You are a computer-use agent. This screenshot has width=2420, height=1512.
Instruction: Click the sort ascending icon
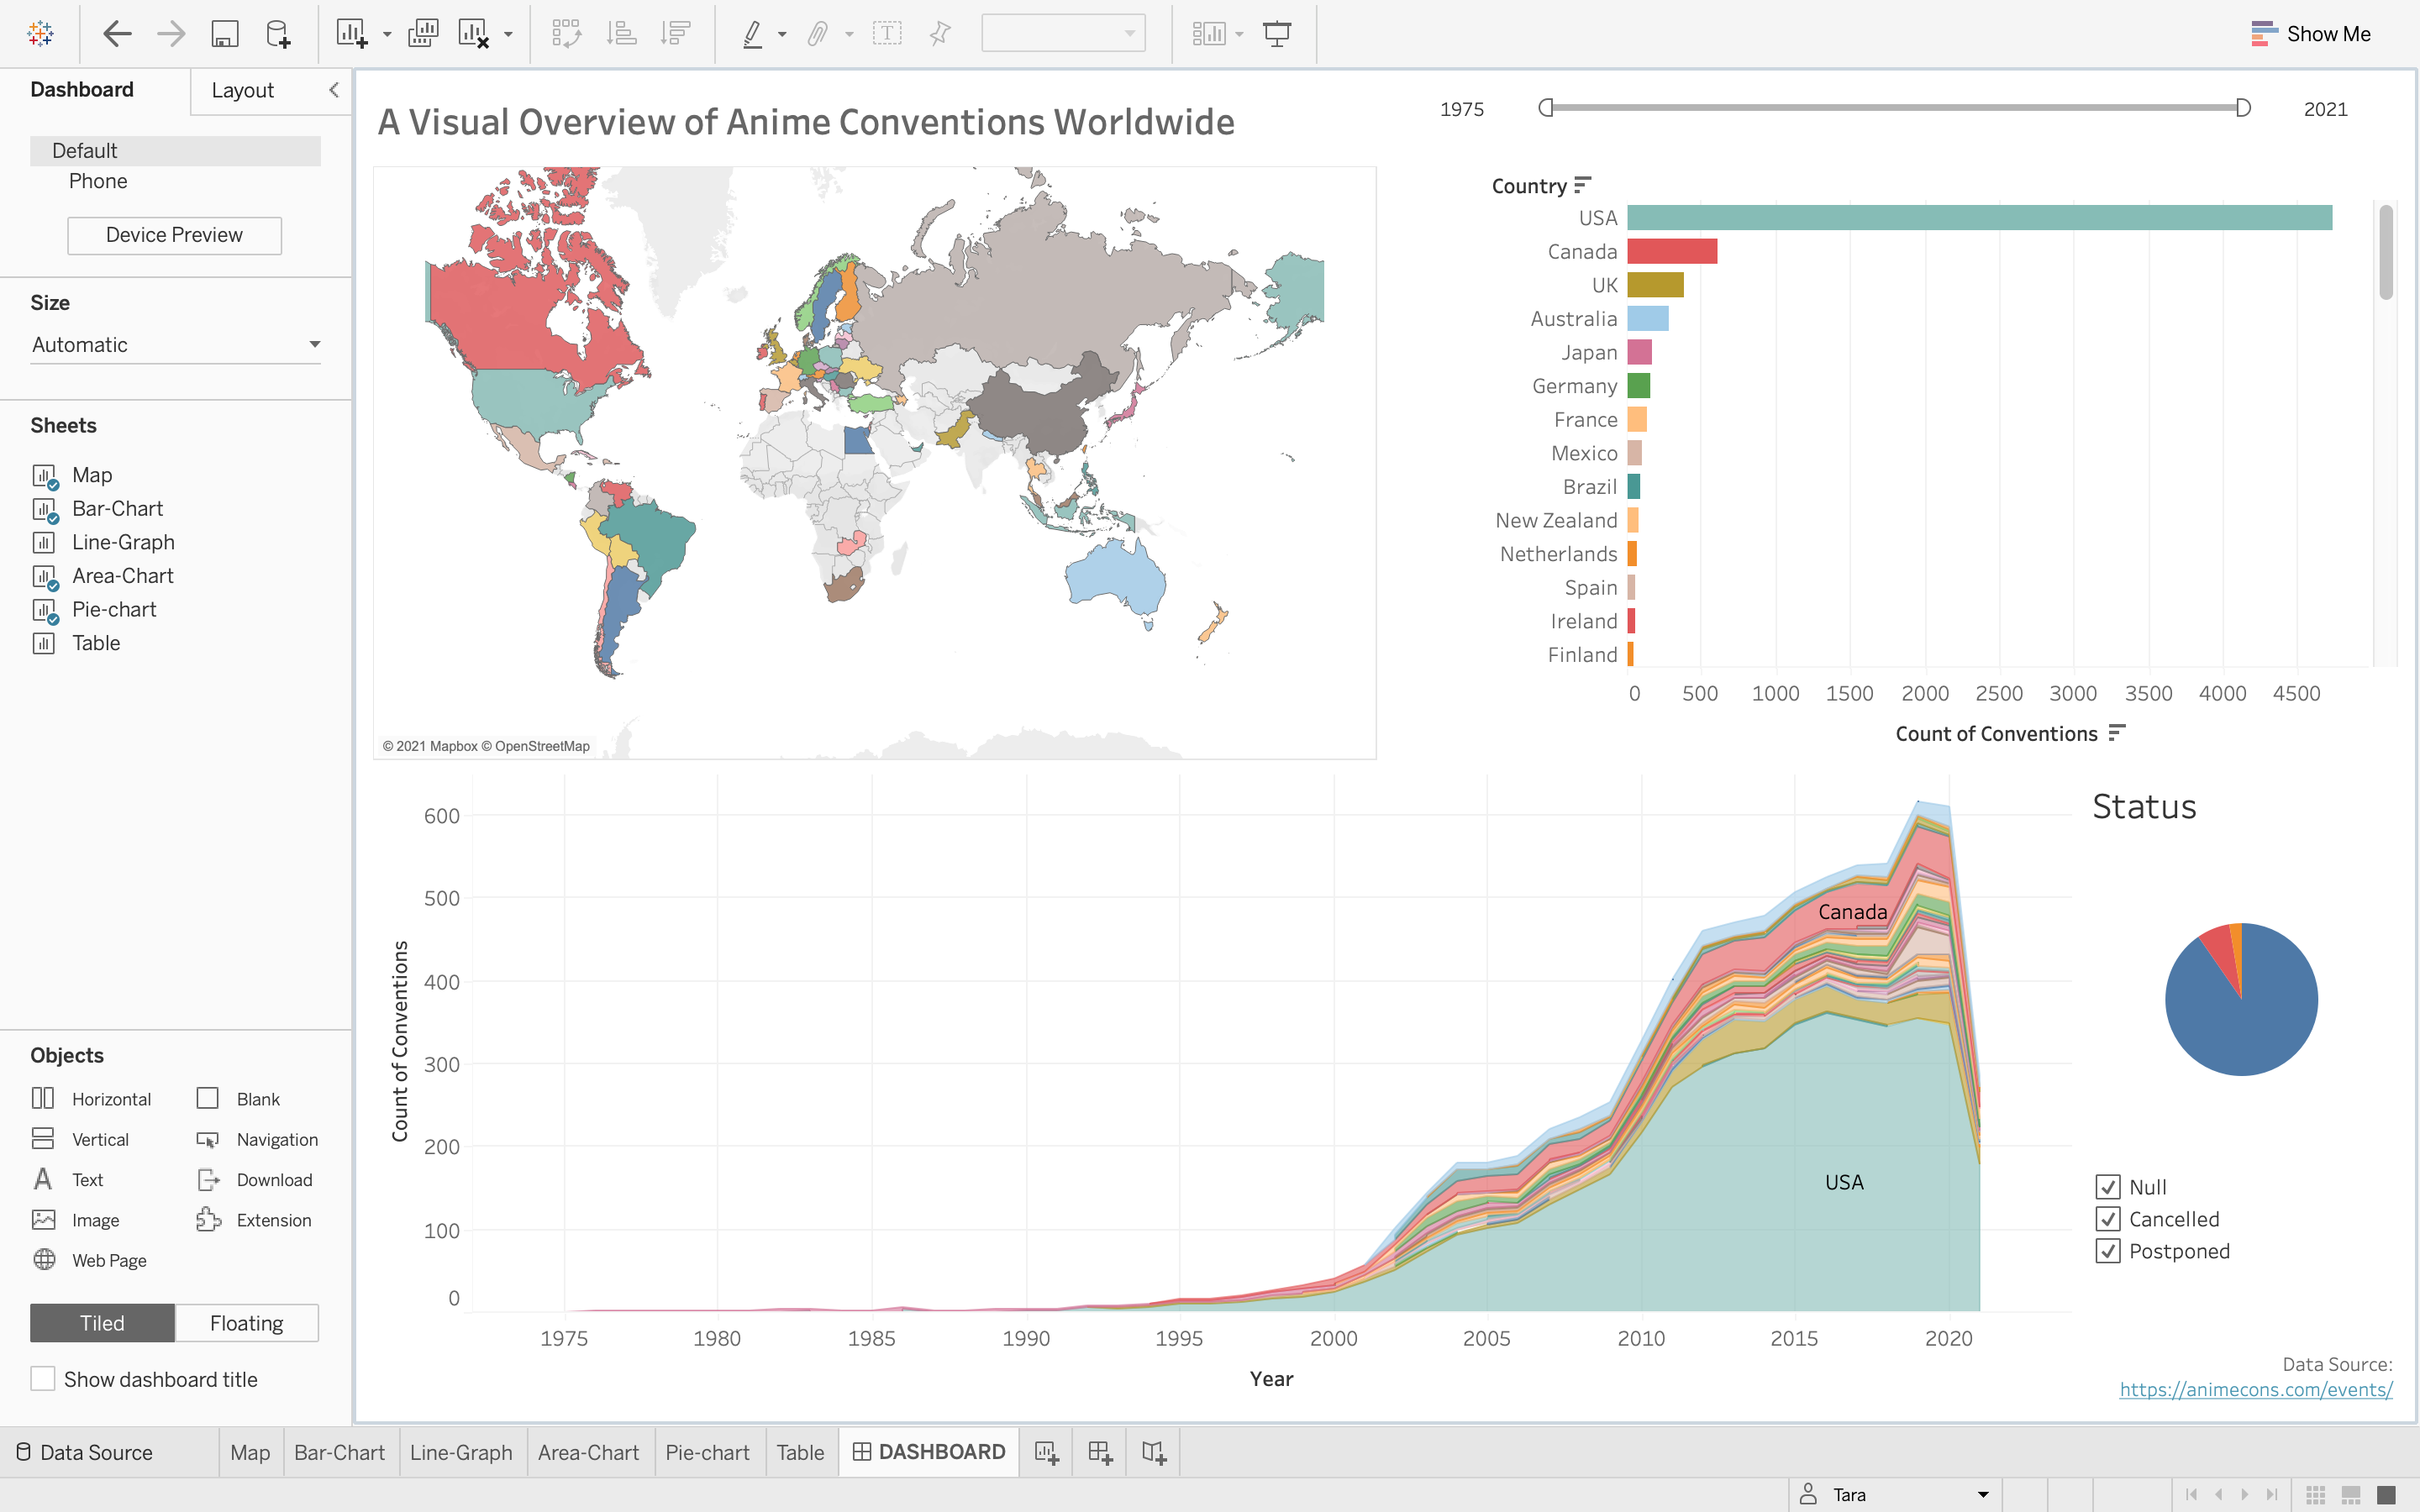point(621,34)
